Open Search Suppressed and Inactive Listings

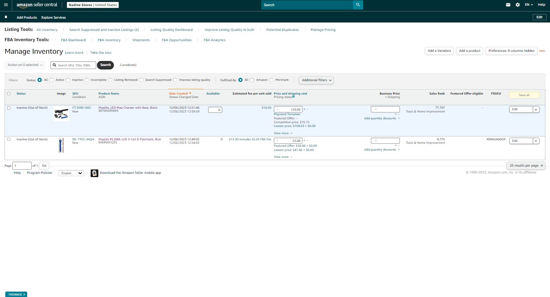[x=104, y=30]
